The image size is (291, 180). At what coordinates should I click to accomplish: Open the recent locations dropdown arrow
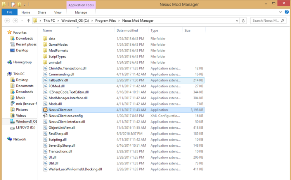tap(22, 21)
